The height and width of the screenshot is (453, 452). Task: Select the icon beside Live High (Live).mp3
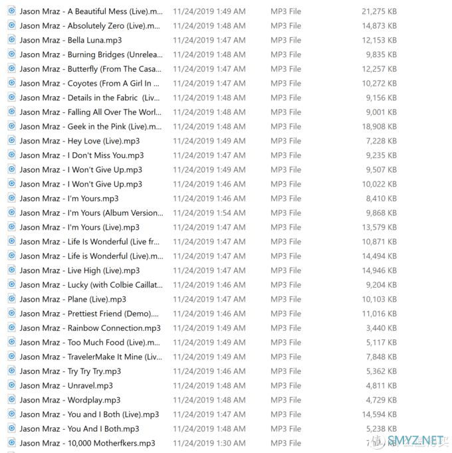click(11, 270)
